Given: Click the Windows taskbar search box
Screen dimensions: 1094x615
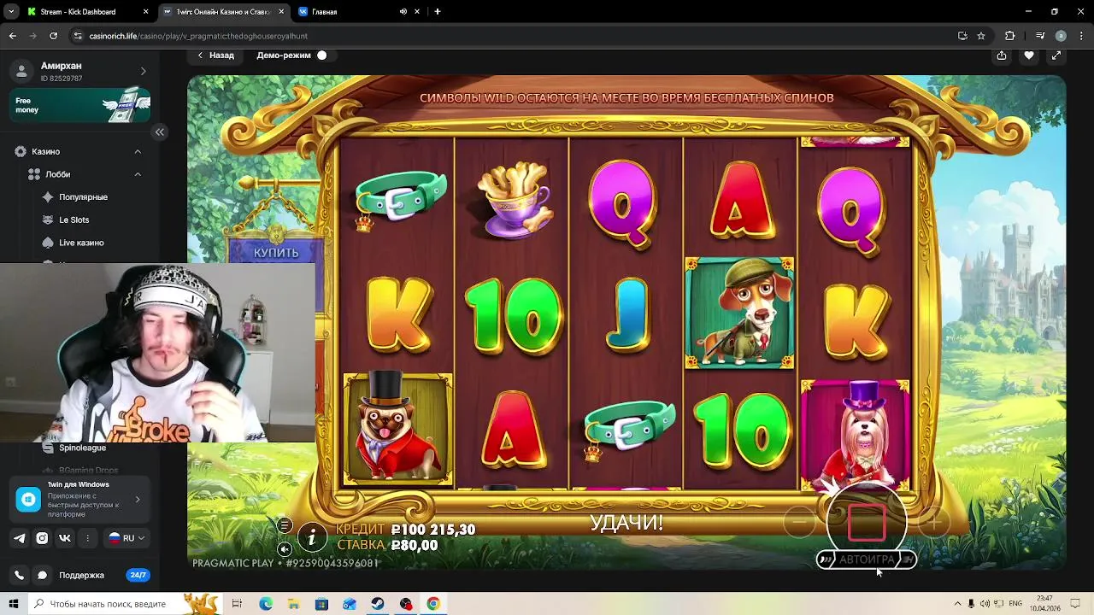Looking at the screenshot, I should tap(124, 604).
